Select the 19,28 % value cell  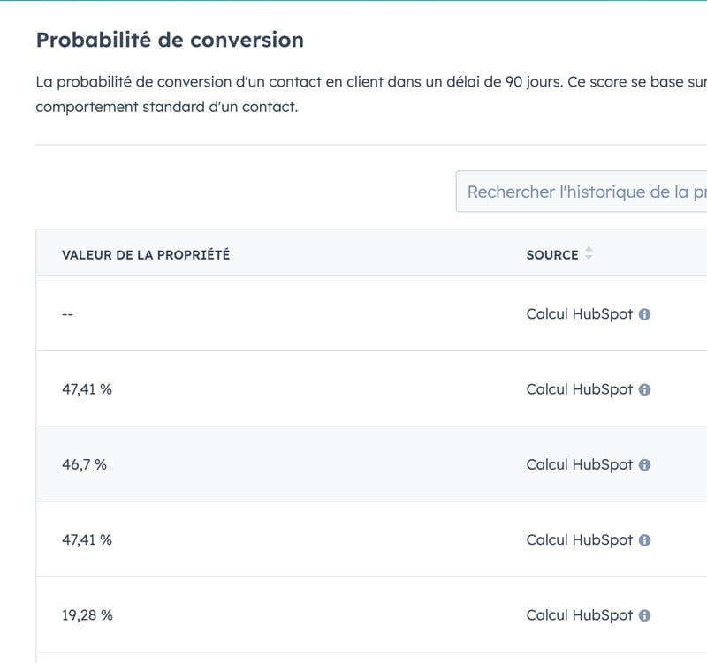[87, 614]
